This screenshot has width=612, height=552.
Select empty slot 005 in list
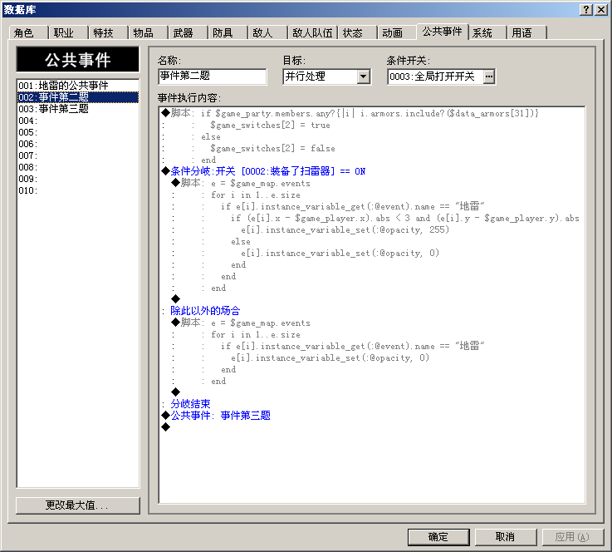[78, 132]
